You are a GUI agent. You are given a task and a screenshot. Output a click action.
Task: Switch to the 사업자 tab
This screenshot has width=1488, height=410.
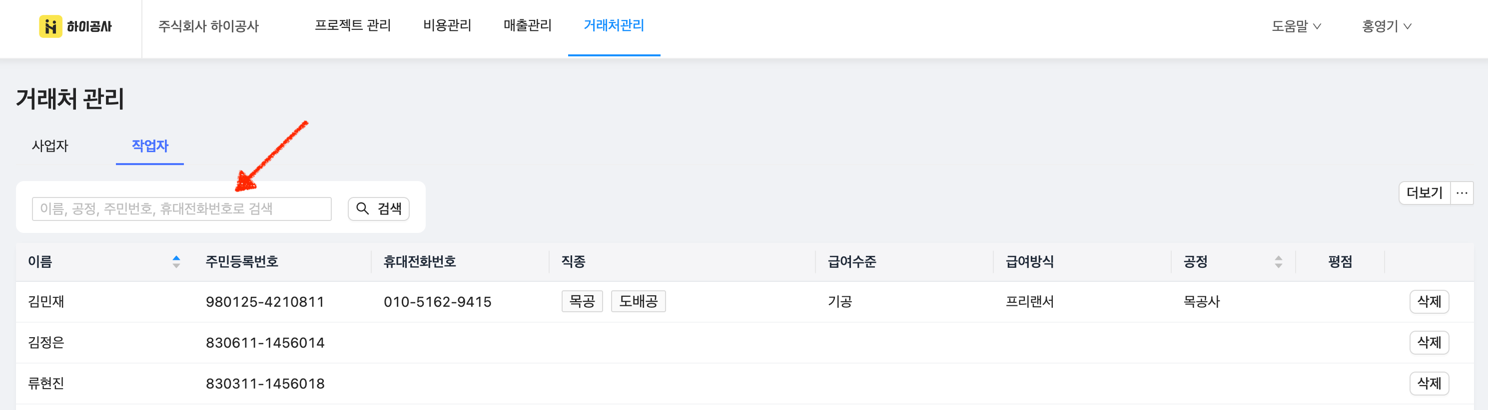[x=50, y=146]
